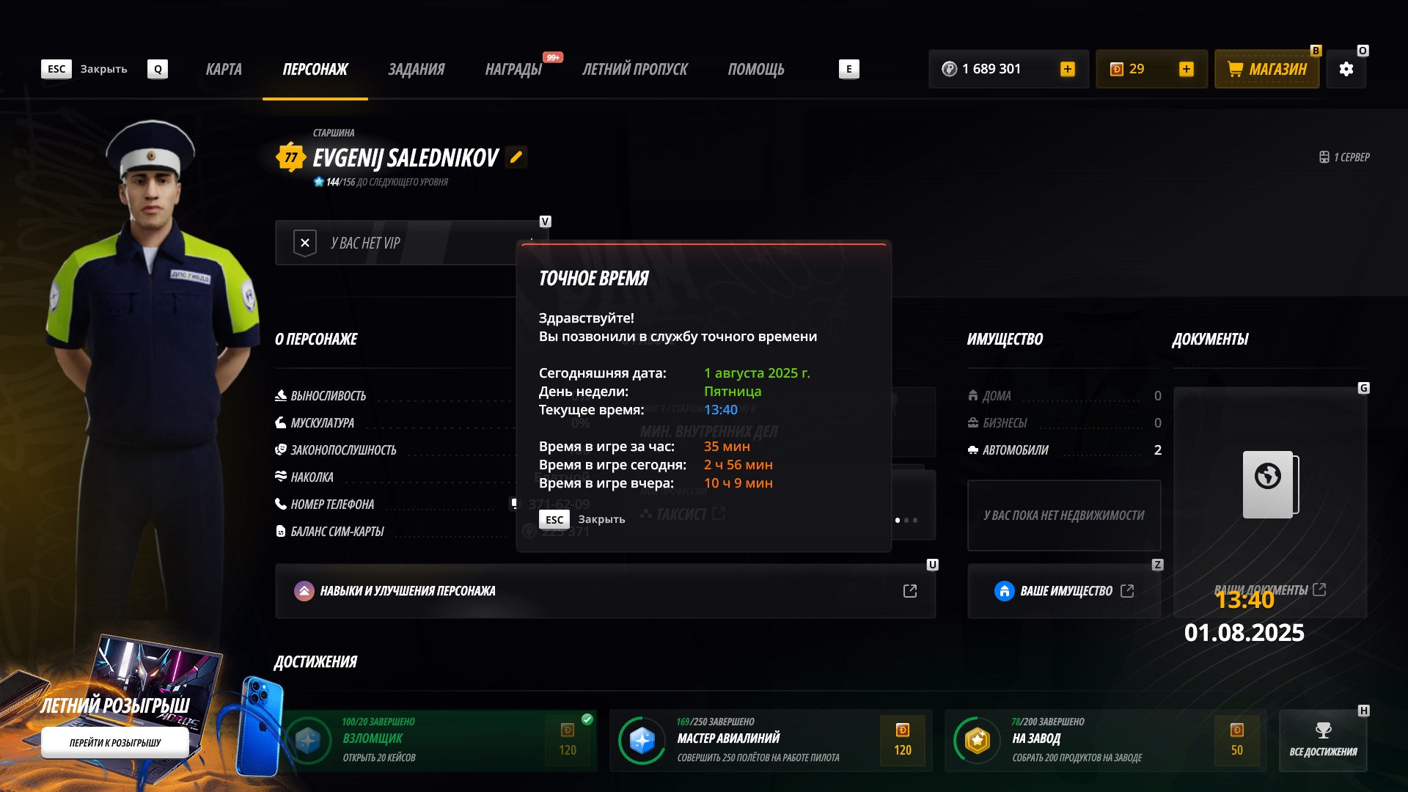Add donate coins with plus icon
The image size is (1408, 792).
(1186, 69)
